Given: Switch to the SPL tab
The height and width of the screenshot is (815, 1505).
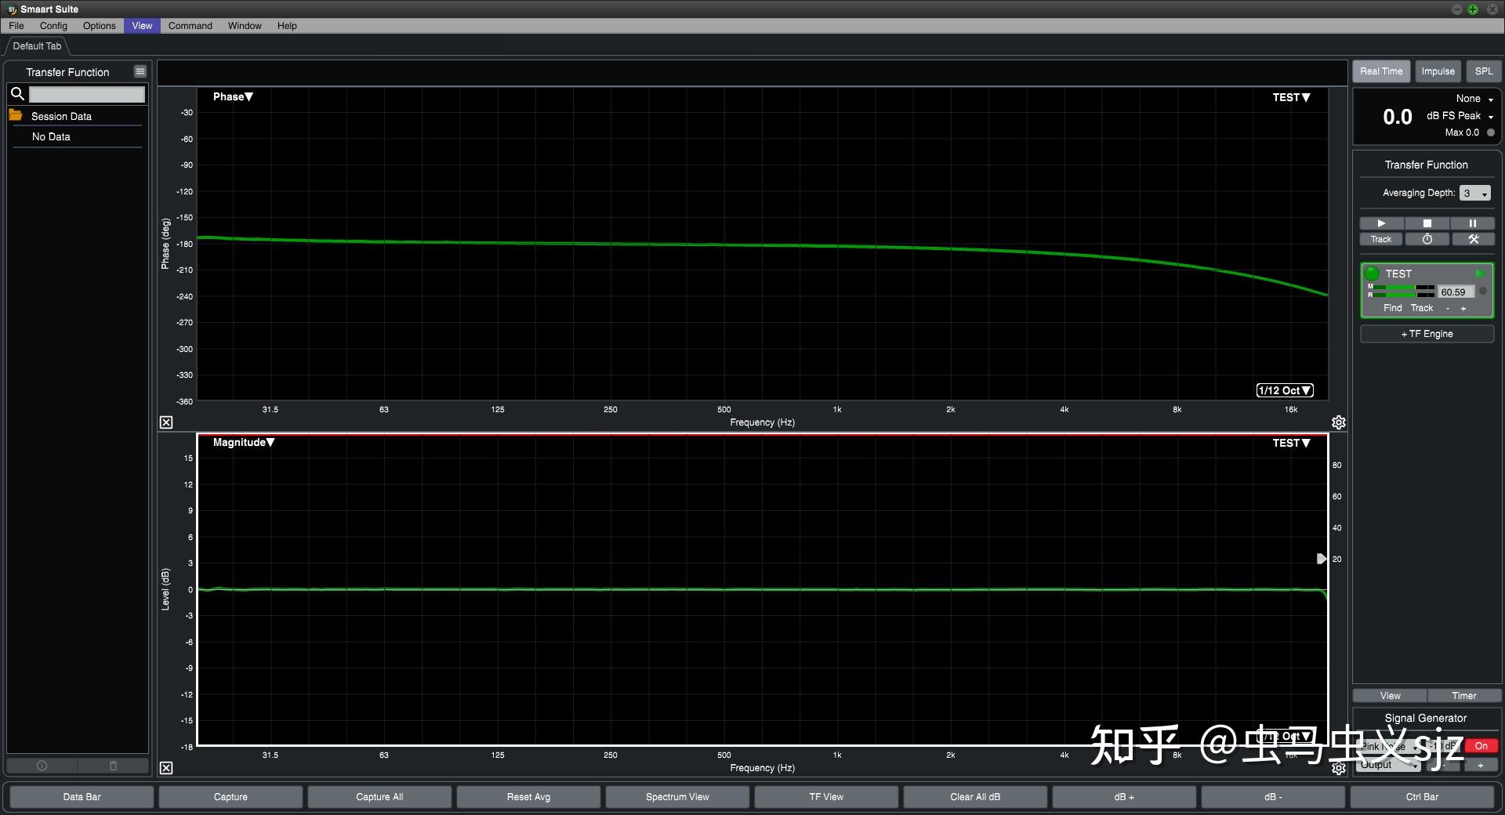Looking at the screenshot, I should pos(1484,71).
